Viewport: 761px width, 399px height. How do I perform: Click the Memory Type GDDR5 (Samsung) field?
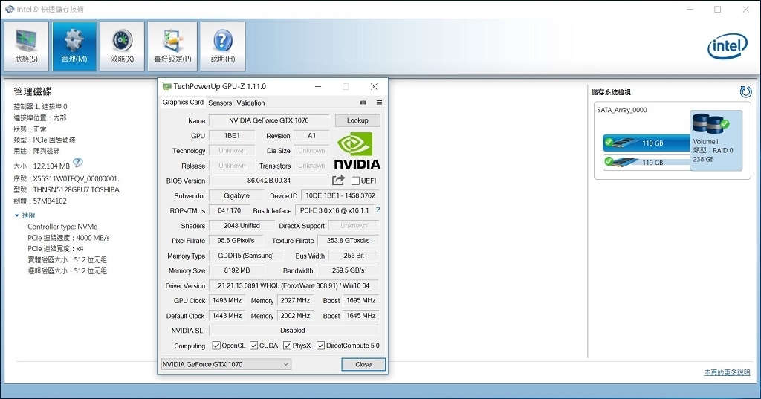[x=245, y=256]
